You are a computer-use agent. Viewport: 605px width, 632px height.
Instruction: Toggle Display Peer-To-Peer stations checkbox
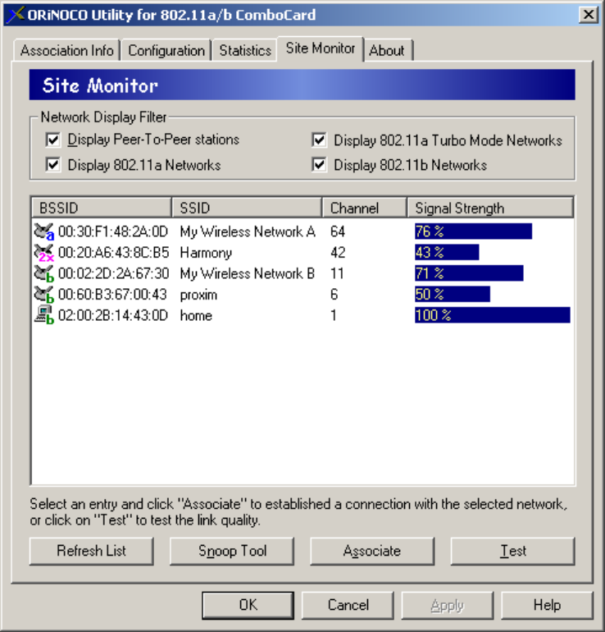(x=53, y=140)
